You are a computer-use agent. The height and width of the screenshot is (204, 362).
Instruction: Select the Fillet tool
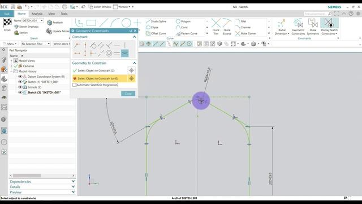tap(240, 22)
